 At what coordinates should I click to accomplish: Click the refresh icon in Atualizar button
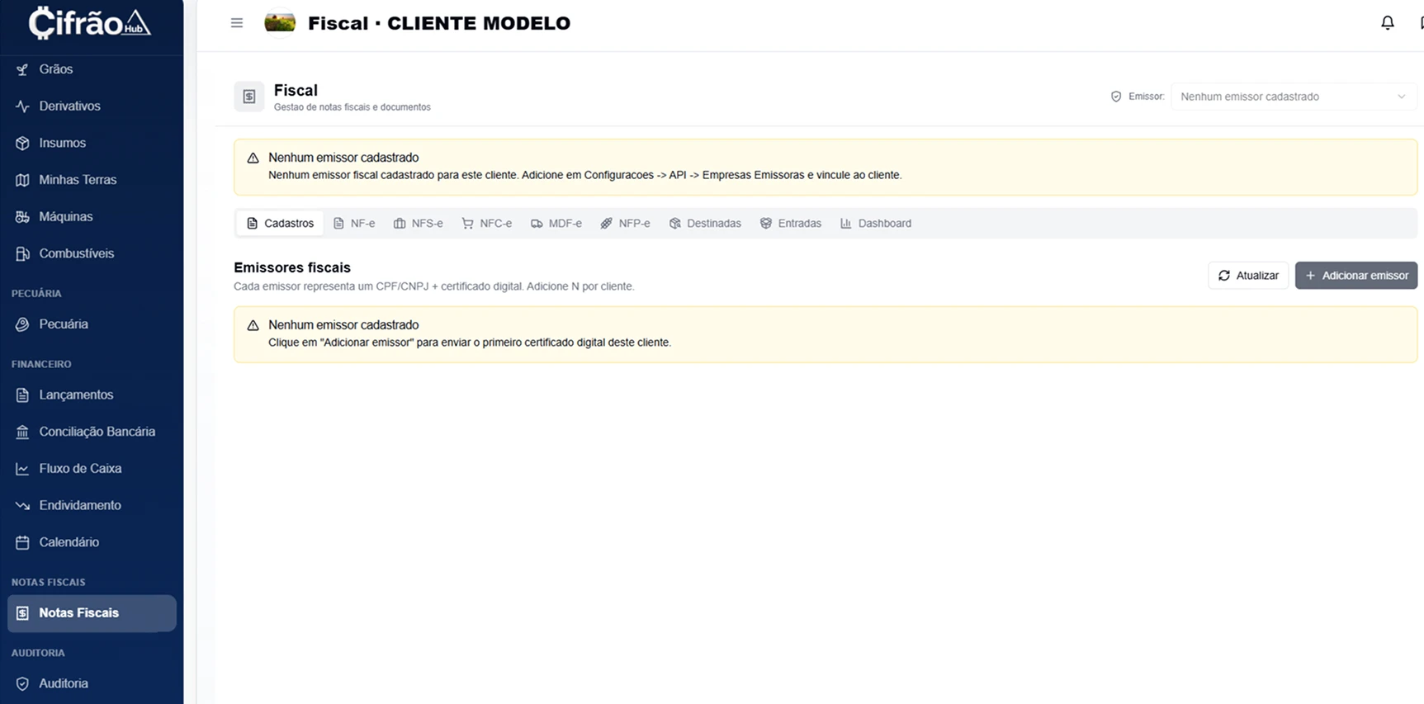click(1224, 276)
